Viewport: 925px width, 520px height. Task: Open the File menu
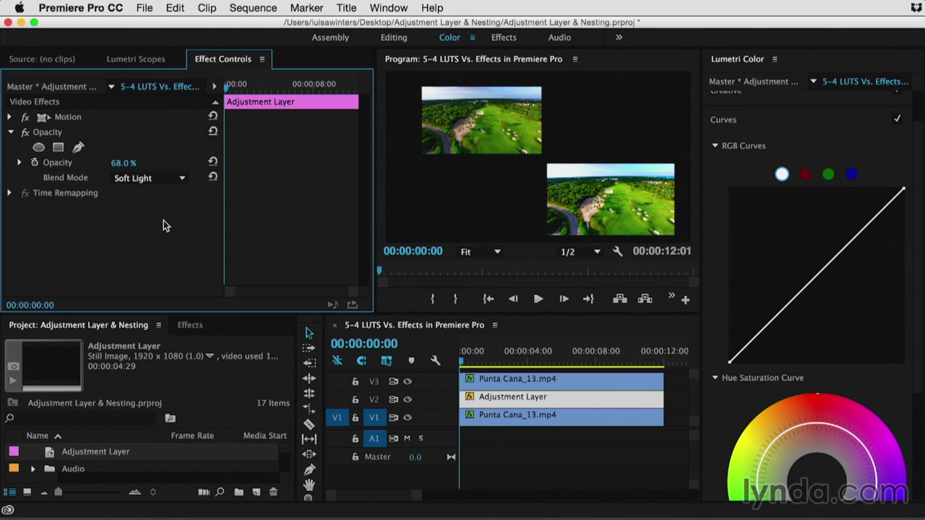145,8
